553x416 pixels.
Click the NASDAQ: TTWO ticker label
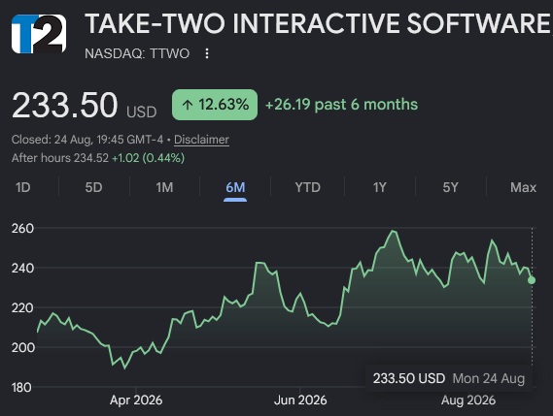coord(137,53)
